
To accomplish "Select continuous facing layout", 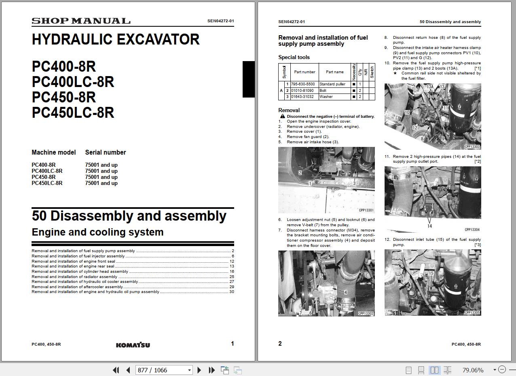I will coord(447,370).
